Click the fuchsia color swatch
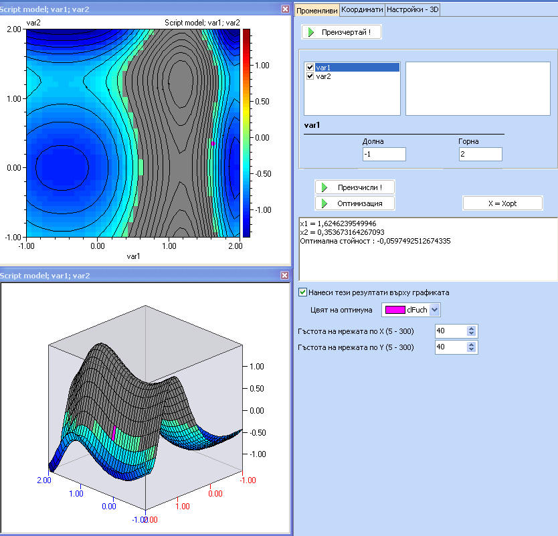The image size is (558, 536). click(x=395, y=310)
